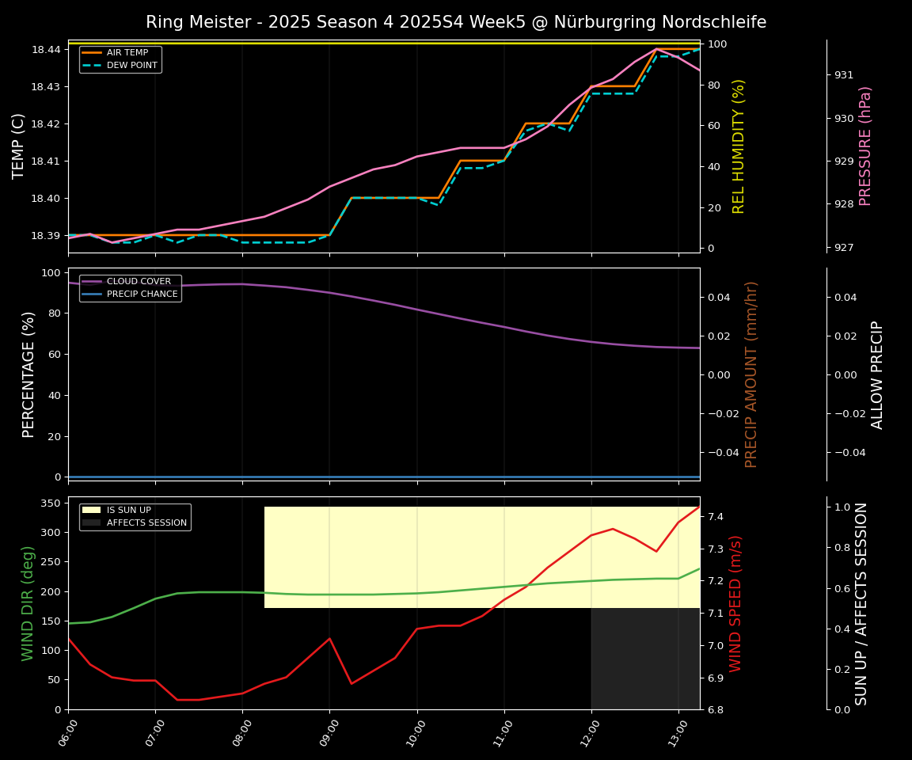The height and width of the screenshot is (760, 912).
Task: Click the CLOUD COVER legend line marker
Action: pos(93,282)
